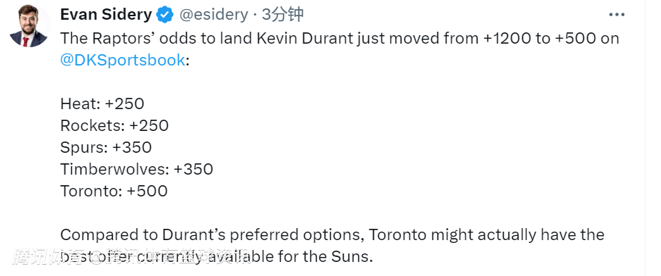Image resolution: width=661 pixels, height=276 pixels.
Task: Click the name Kevin Durant in the text
Action: click(x=304, y=39)
